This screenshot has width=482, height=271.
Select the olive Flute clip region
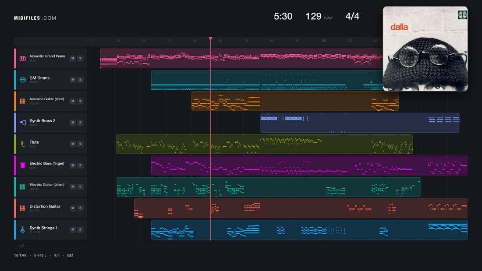264,144
